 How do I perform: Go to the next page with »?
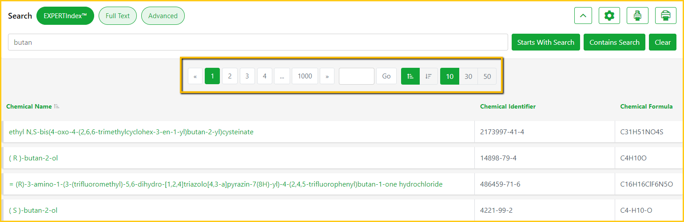[x=327, y=76]
